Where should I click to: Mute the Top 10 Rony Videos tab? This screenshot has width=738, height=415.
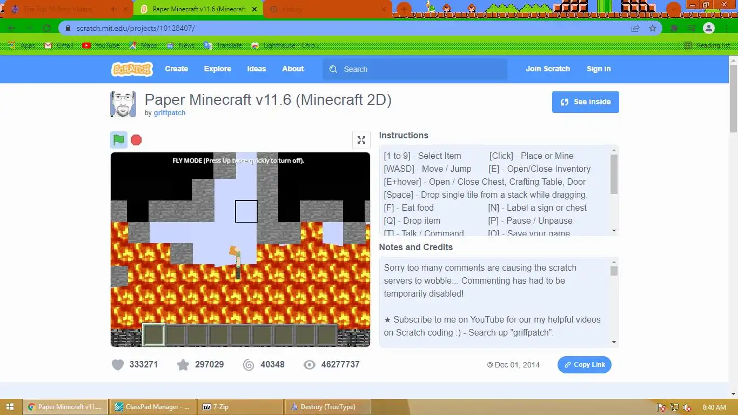[x=113, y=9]
